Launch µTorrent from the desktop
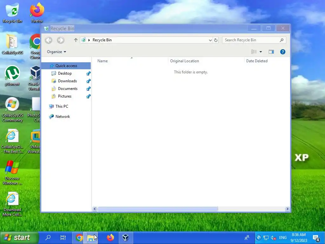Viewport: 325px width, 244px height. 12,76
